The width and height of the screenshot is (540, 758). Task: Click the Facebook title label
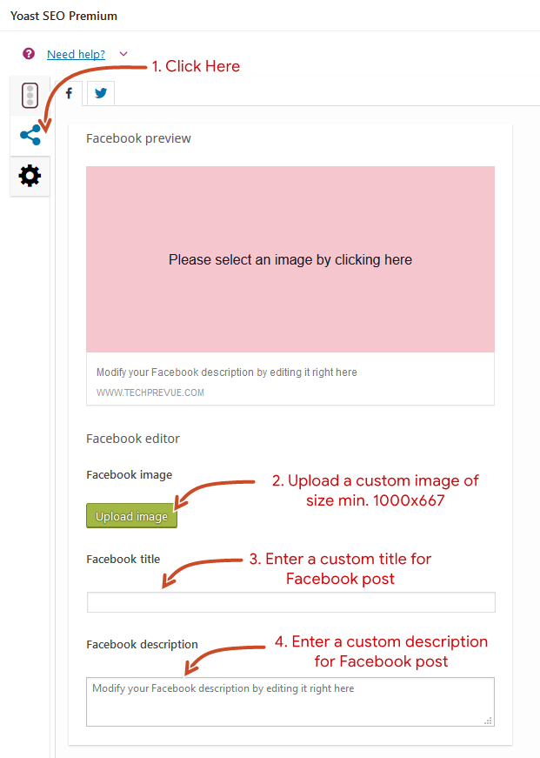tap(123, 560)
